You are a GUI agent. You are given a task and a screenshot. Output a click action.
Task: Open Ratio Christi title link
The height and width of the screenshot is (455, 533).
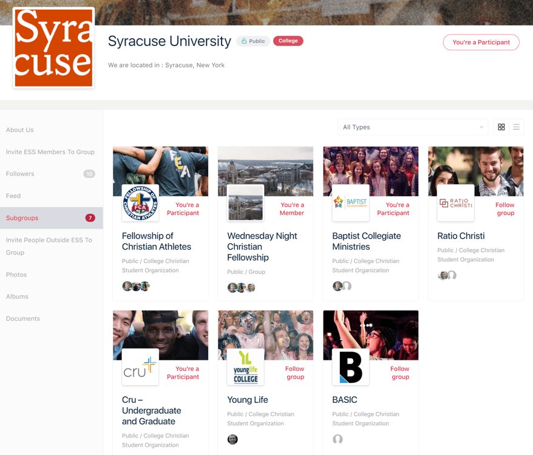461,236
